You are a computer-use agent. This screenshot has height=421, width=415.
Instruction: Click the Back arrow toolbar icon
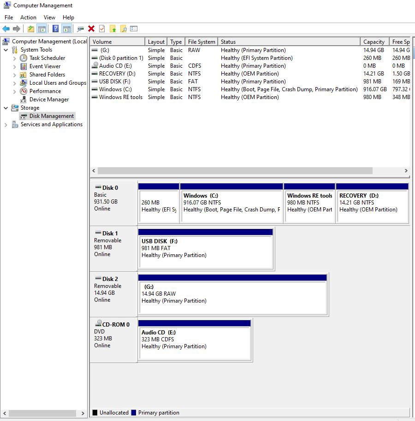click(x=6, y=29)
